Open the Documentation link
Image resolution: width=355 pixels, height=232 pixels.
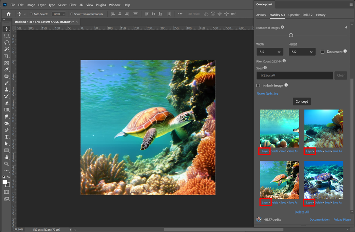pyautogui.click(x=319, y=220)
